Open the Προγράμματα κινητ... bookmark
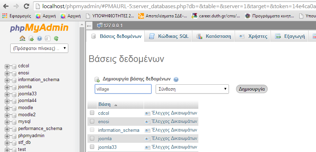Image resolution: width=316 pixels, height=152 pixels. (x=269, y=16)
